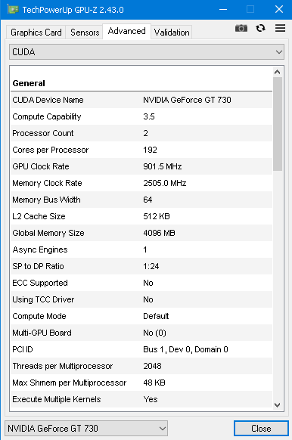The width and height of the screenshot is (292, 440).
Task: Select the Advanced tab
Action: pos(126,31)
